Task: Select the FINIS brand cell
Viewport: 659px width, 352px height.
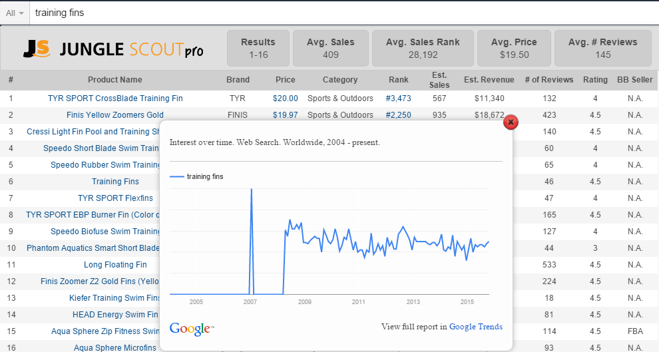Action: click(x=238, y=114)
